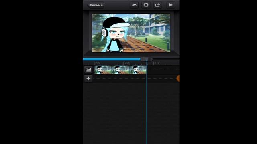This screenshot has width=257, height=144.
Task: Go back to Фильмы list
Action: (96, 5)
